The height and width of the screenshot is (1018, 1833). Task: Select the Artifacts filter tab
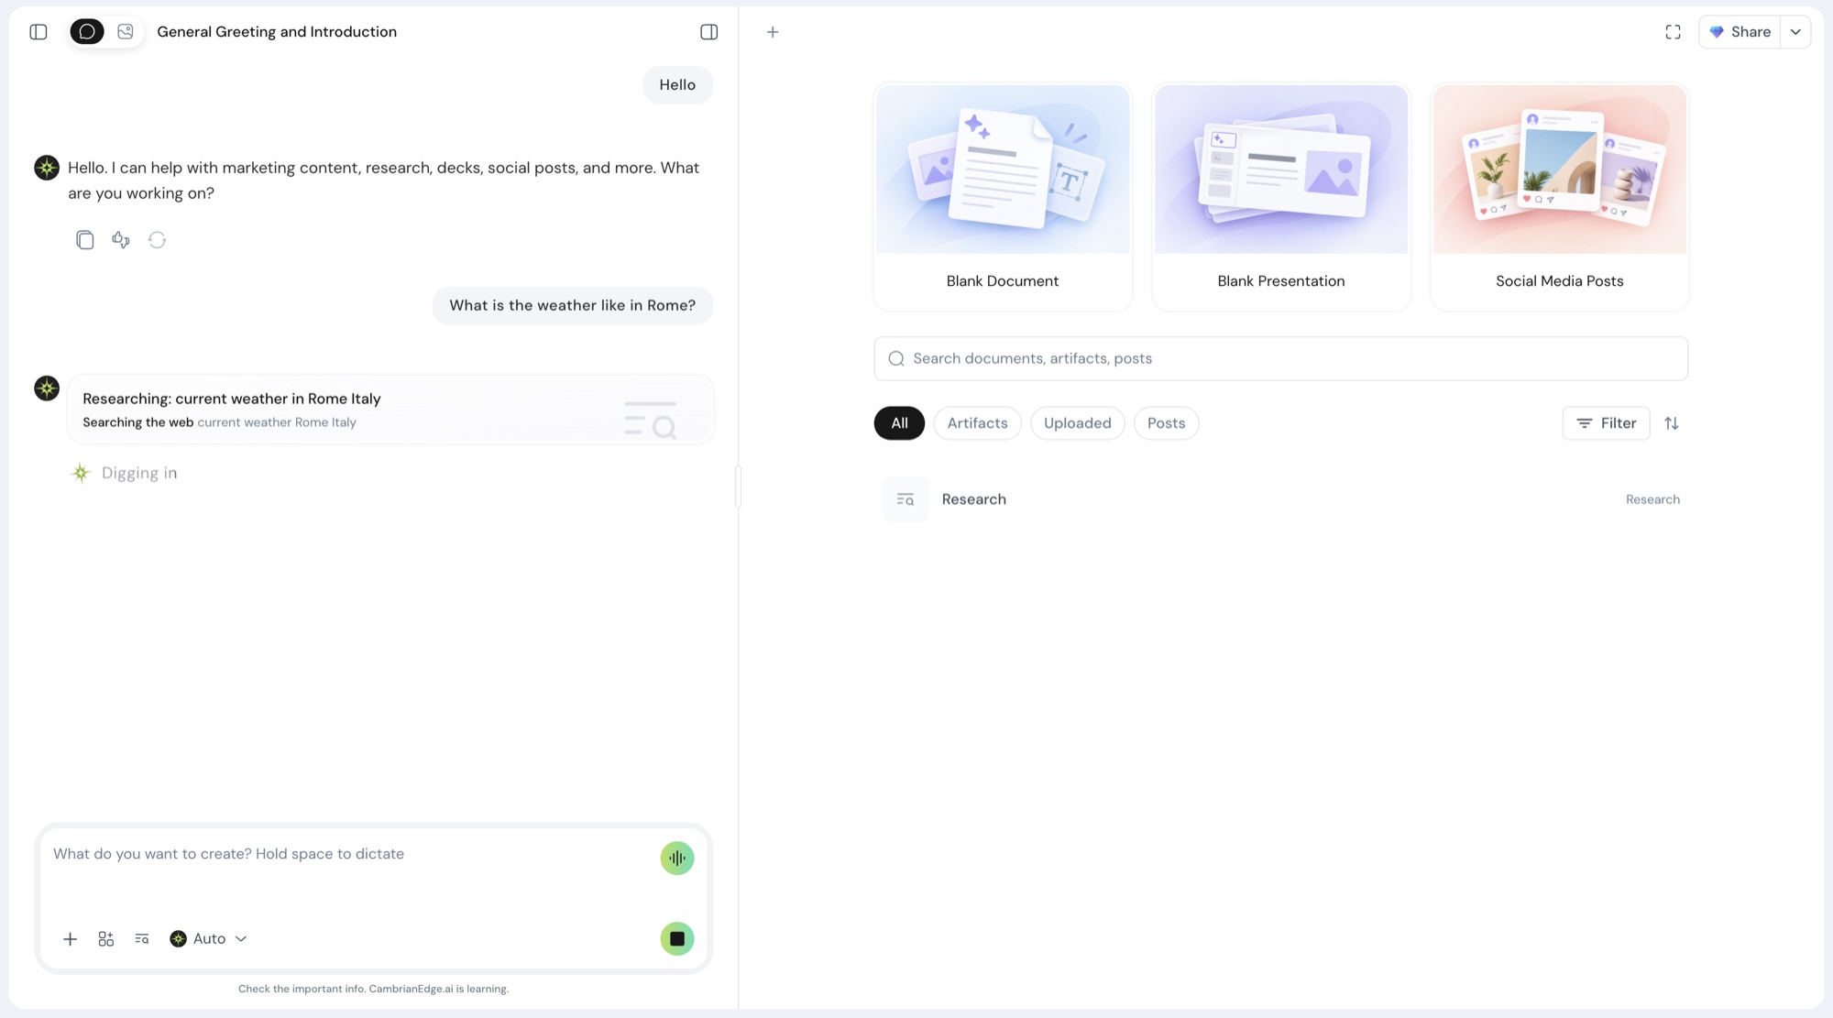tap(977, 423)
